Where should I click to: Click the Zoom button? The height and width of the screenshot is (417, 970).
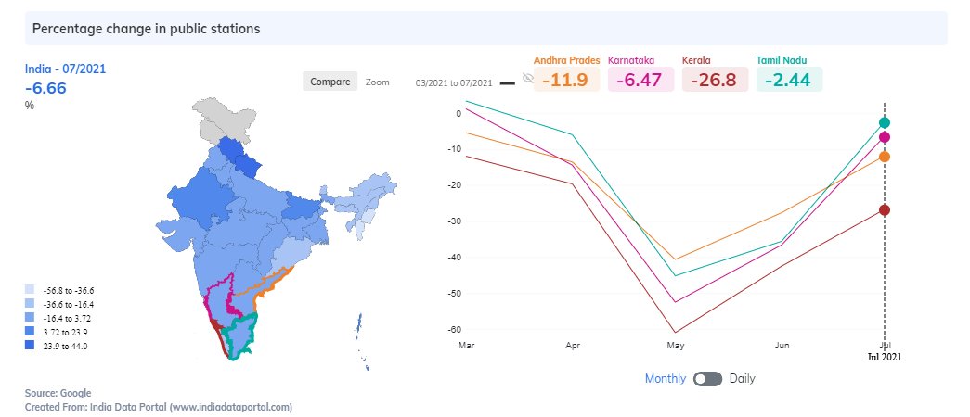click(378, 82)
